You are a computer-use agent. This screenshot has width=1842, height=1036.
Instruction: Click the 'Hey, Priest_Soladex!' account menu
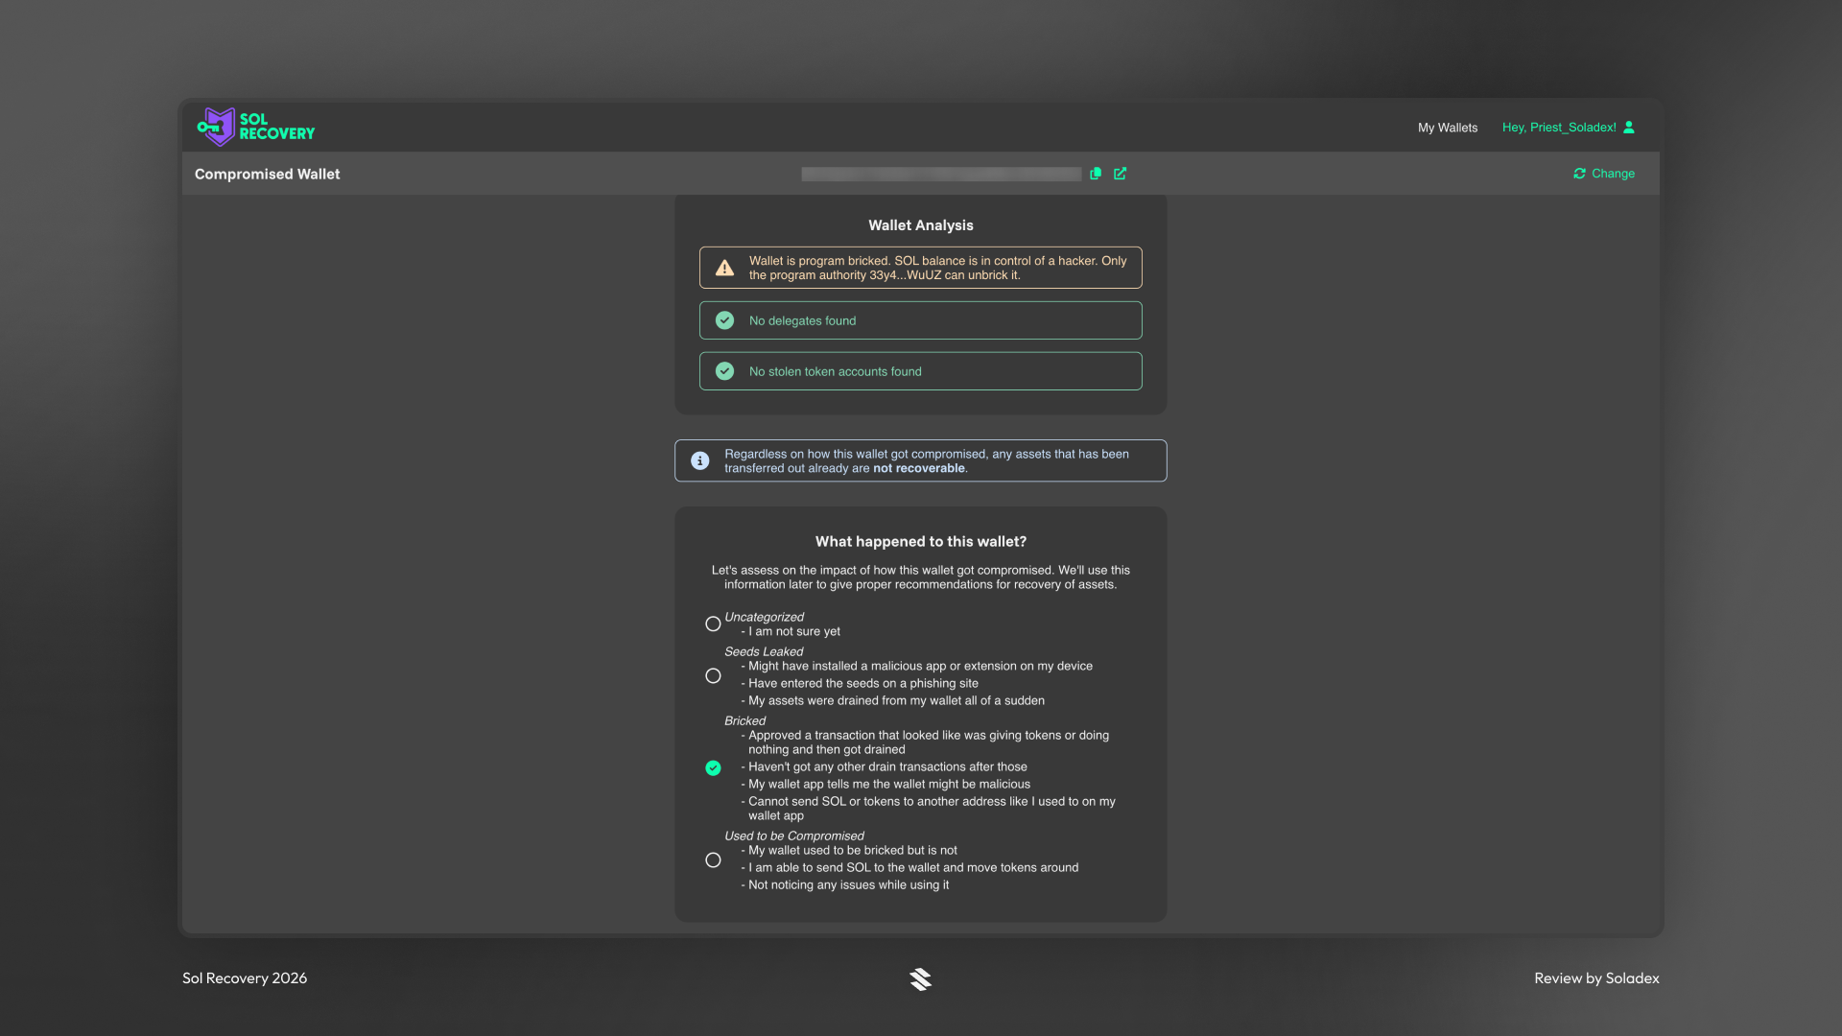click(1560, 127)
